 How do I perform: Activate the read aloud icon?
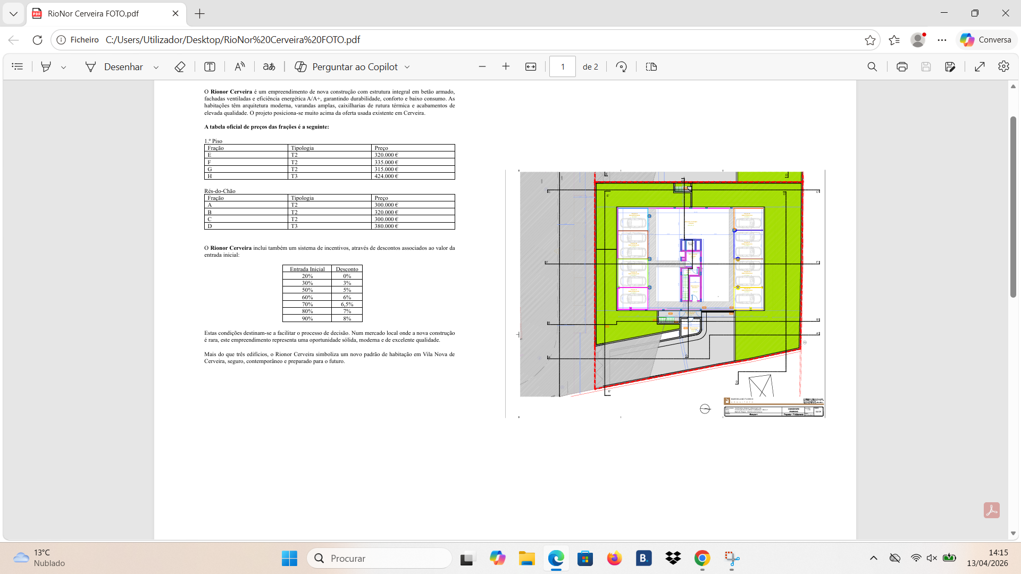(x=239, y=66)
